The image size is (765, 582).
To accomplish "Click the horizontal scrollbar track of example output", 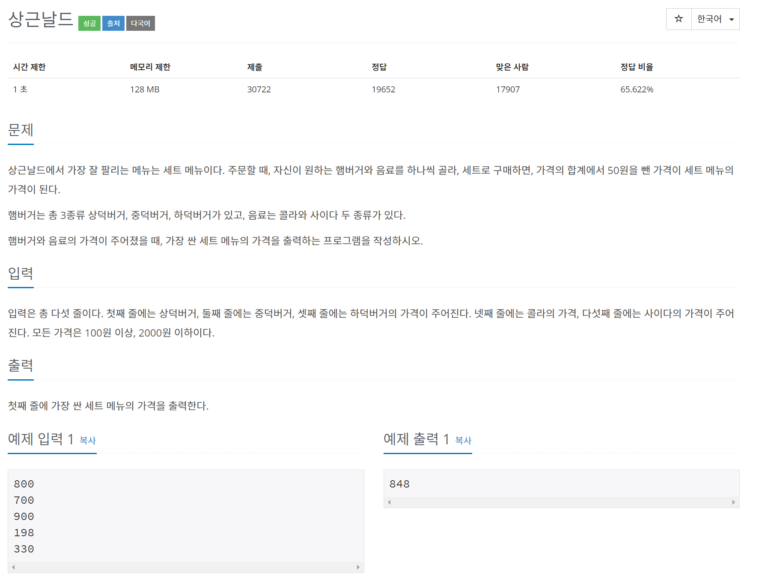I will pyautogui.click(x=561, y=502).
